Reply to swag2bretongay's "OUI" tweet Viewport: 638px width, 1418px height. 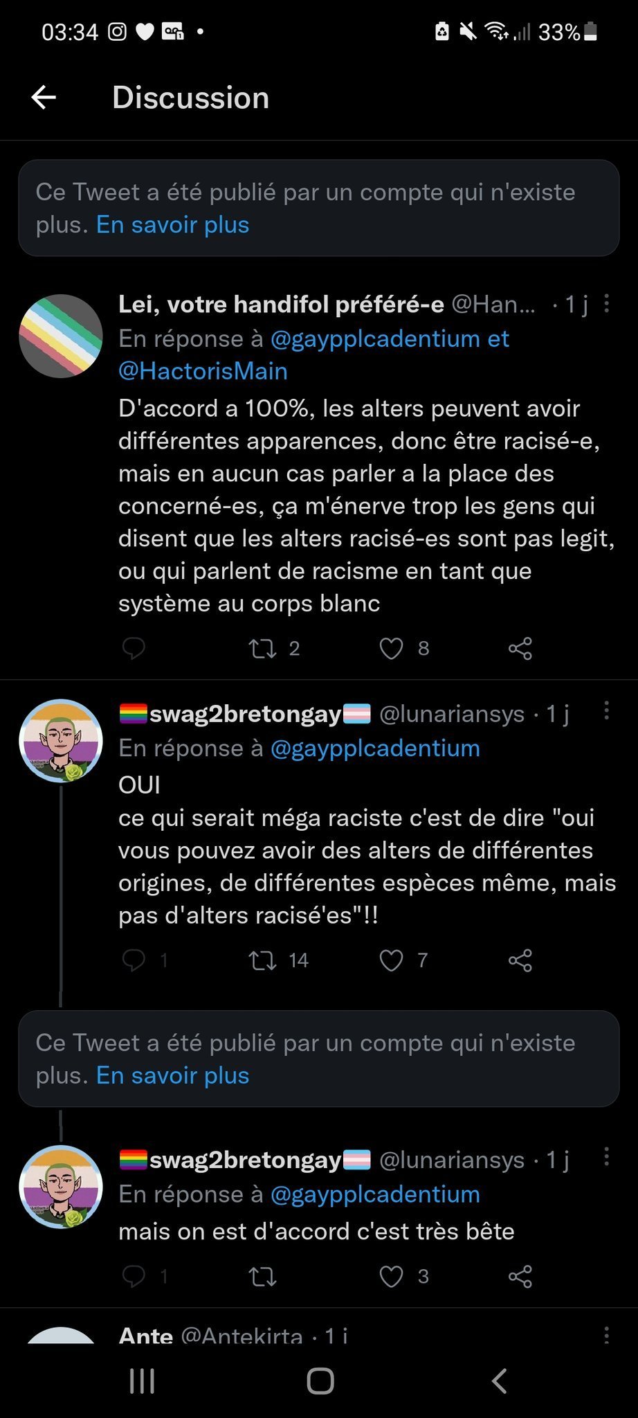[x=134, y=960]
